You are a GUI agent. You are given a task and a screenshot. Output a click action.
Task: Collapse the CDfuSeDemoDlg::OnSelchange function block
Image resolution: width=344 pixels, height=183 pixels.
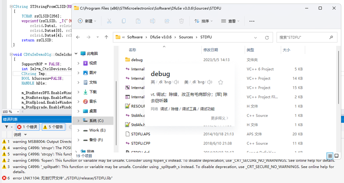11,54
